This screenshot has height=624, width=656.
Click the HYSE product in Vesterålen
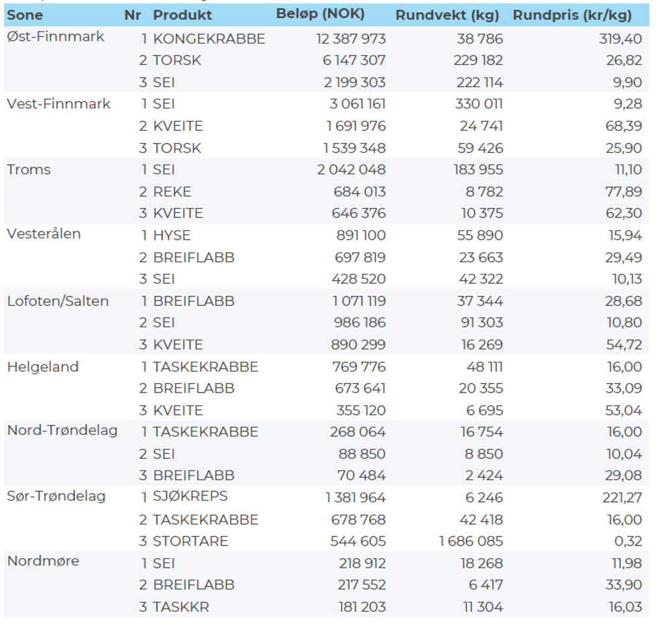pos(172,236)
